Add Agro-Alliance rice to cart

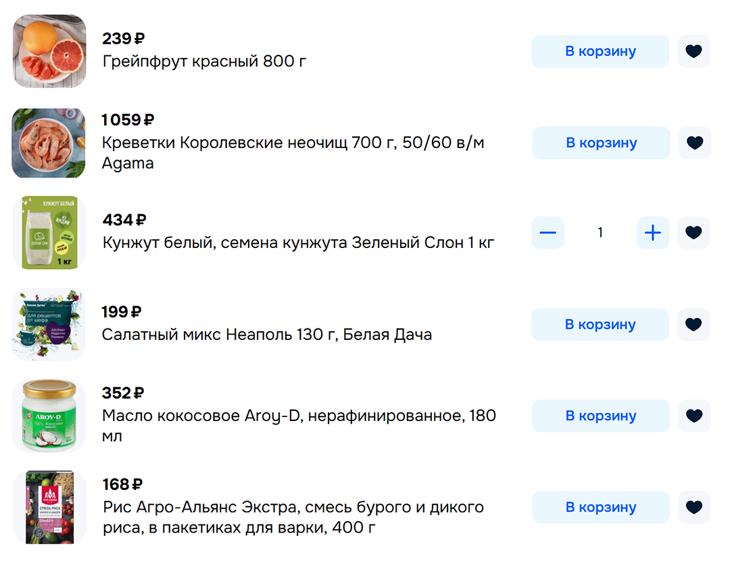point(600,507)
